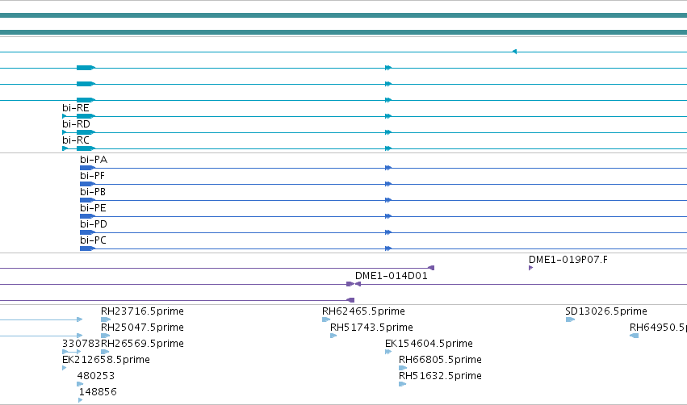Click the spliced feature glyph under 330783
Viewport: 687px width, 405px height.
(x=72, y=352)
